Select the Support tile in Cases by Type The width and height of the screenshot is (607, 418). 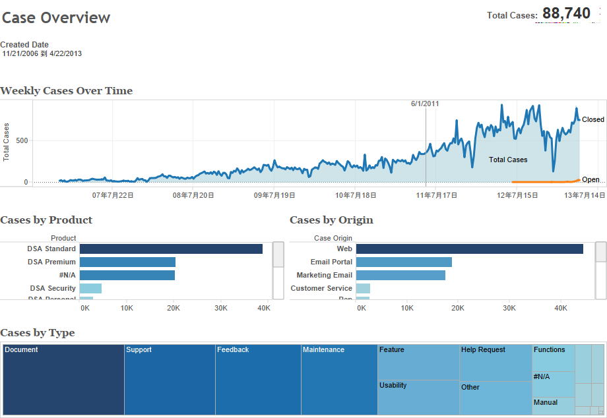click(170, 380)
